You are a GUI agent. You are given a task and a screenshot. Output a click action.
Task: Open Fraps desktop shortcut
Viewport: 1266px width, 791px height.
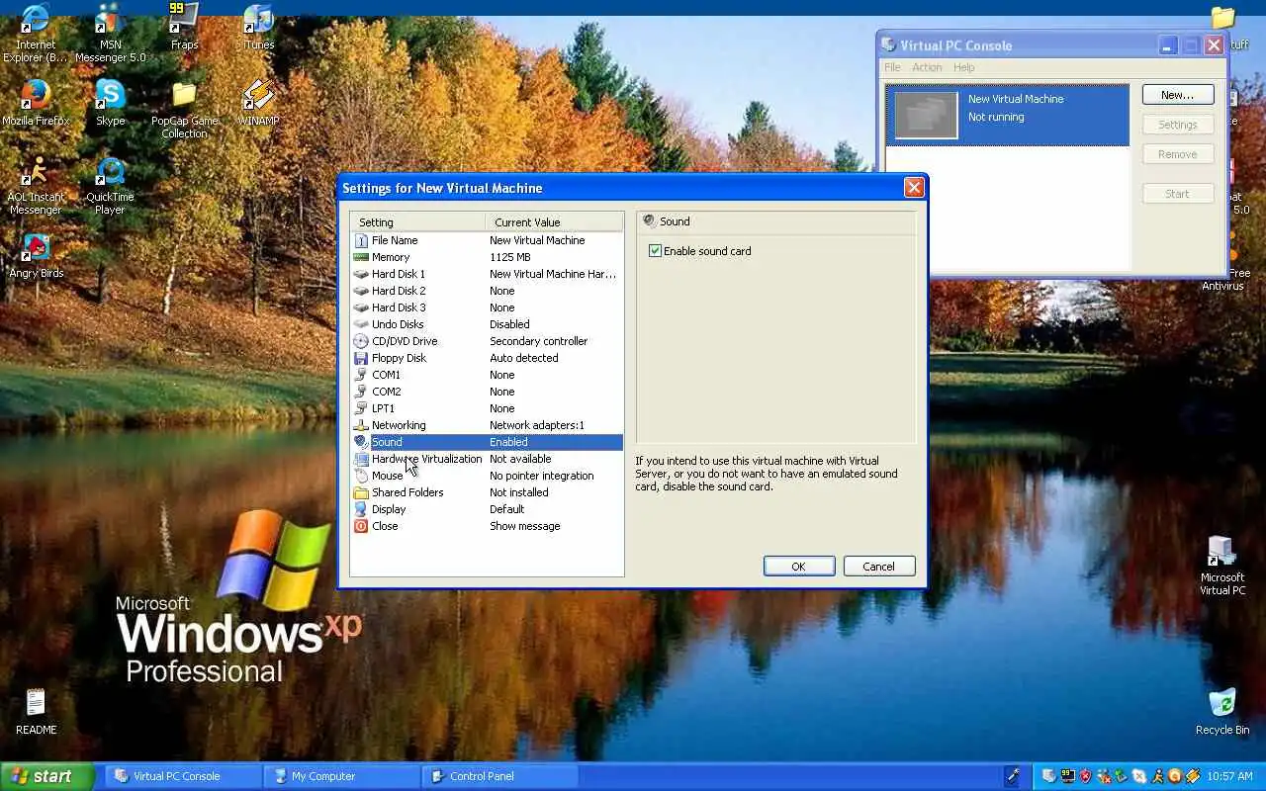pos(184,28)
